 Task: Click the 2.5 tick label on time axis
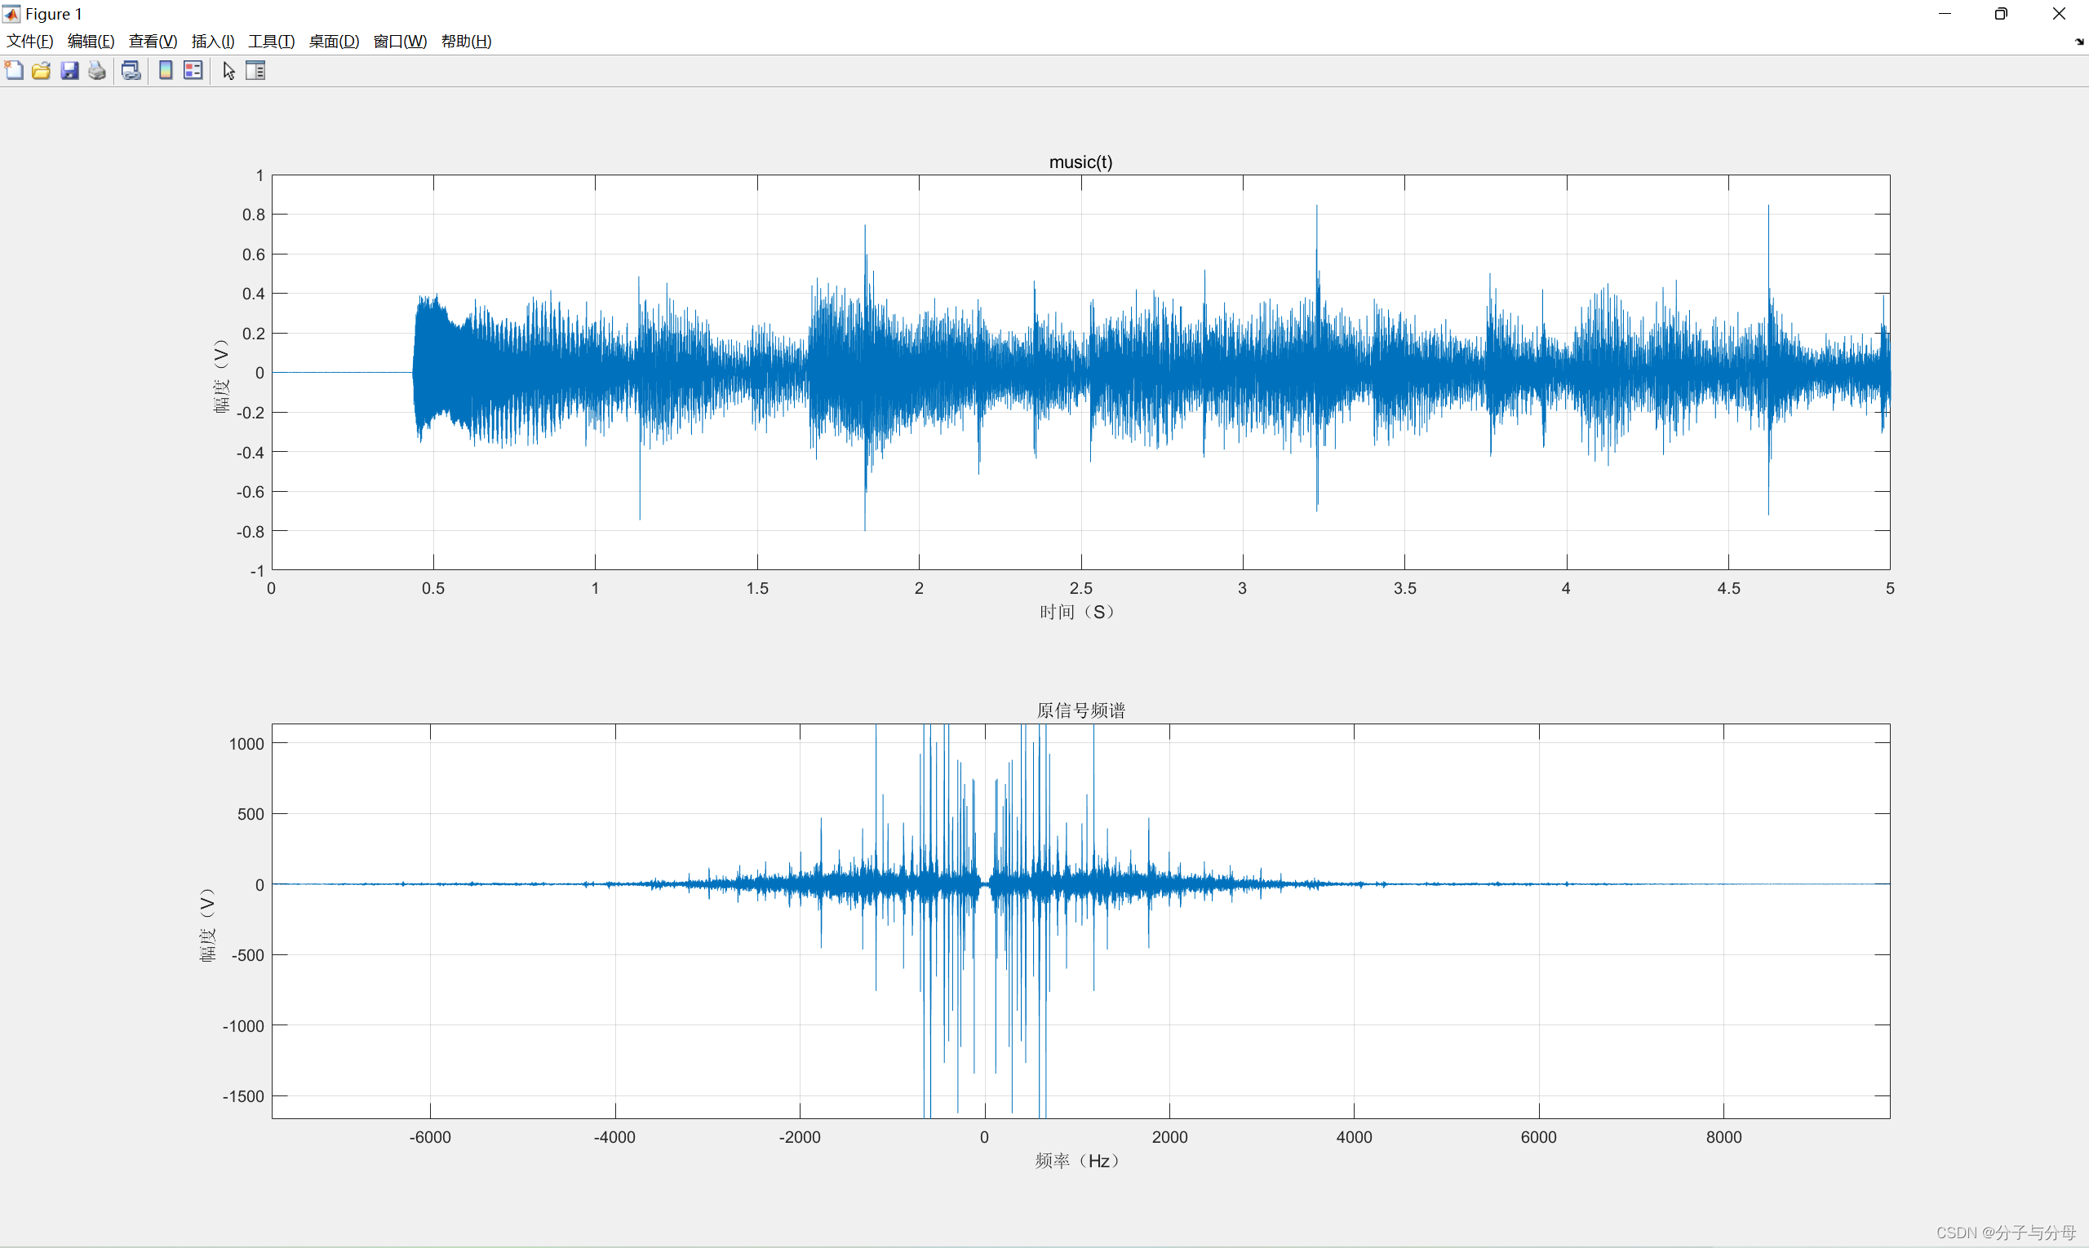pyautogui.click(x=1081, y=589)
